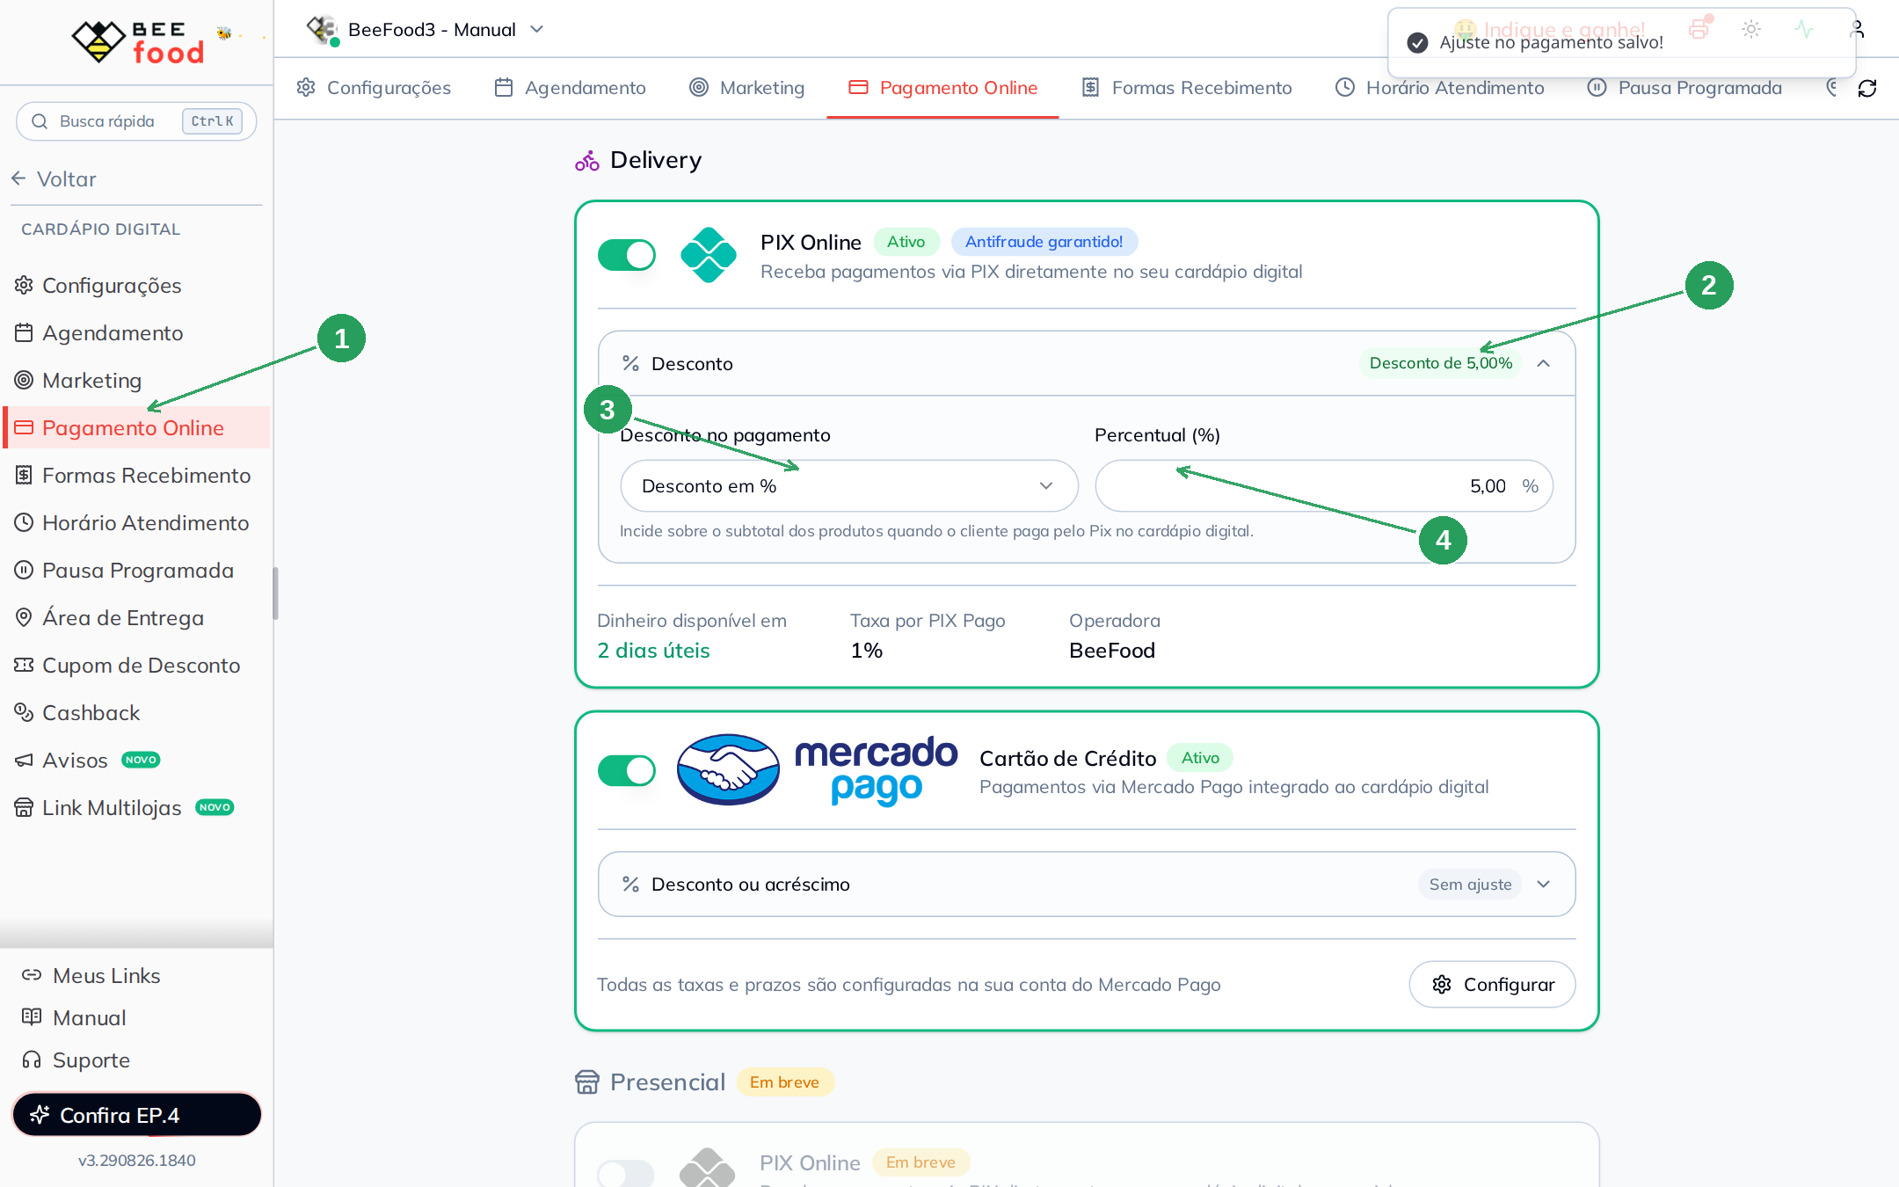This screenshot has height=1187, width=1899.
Task: Click the 'Ctrl K' shortcut badge
Action: [x=212, y=121]
